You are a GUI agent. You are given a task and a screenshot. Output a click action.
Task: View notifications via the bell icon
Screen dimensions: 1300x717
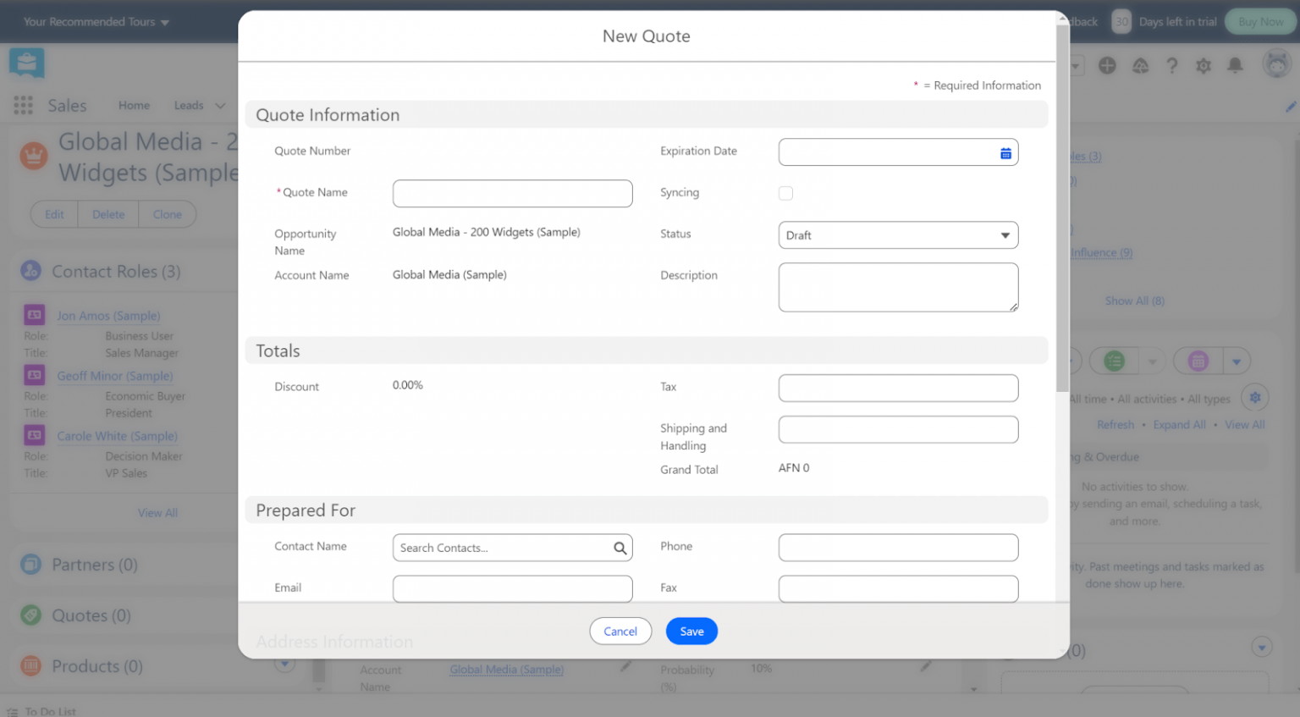[1235, 64]
